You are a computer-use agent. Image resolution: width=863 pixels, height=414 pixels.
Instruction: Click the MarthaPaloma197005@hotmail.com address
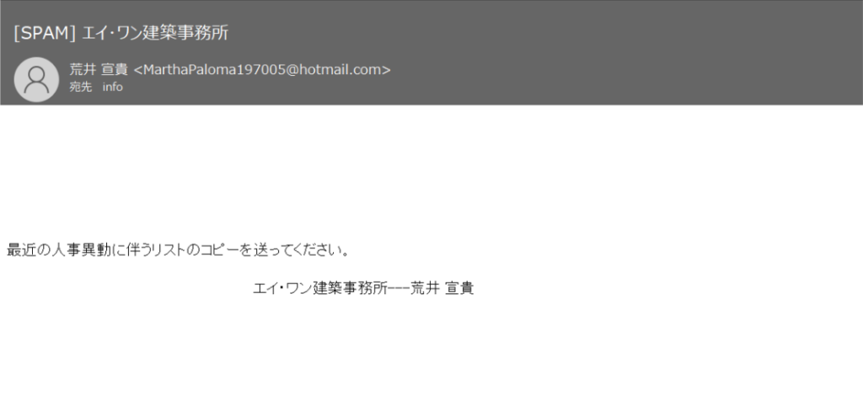(262, 70)
